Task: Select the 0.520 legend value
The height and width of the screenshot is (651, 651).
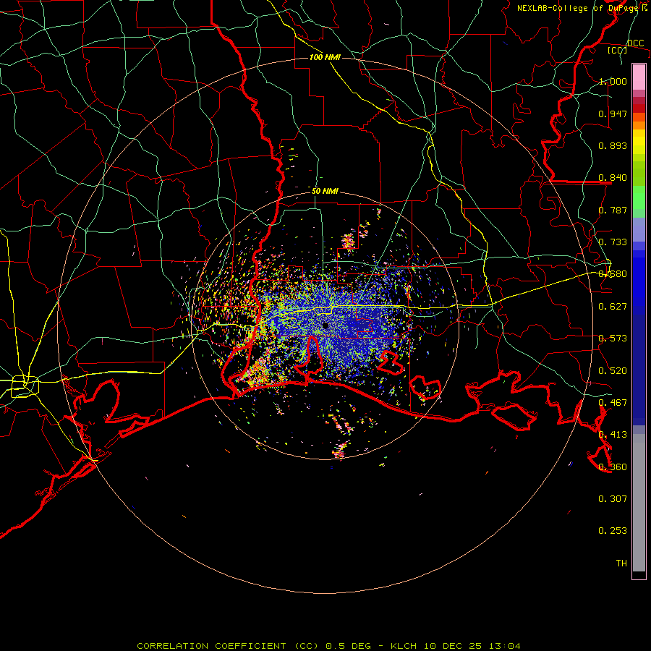Action: (613, 371)
